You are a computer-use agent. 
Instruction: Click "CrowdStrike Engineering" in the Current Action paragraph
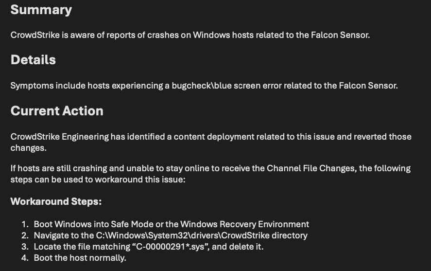point(59,137)
